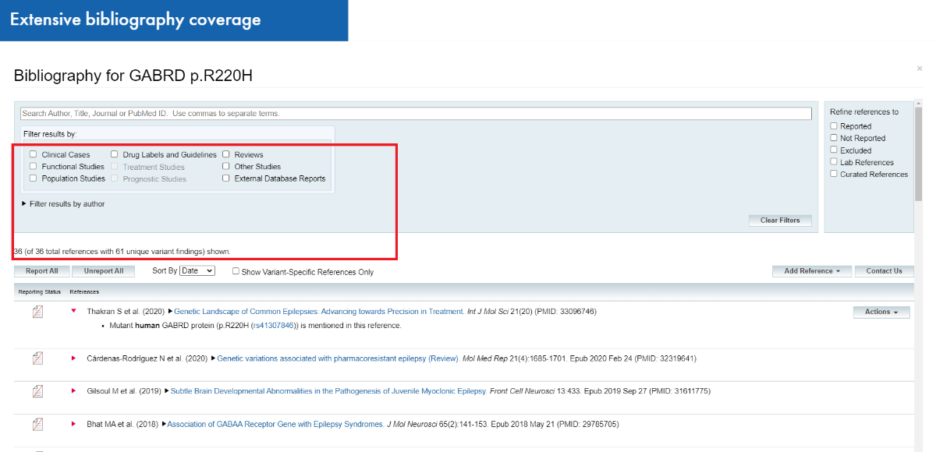Click the Title link in search placeholder
The width and height of the screenshot is (936, 452).
81,114
